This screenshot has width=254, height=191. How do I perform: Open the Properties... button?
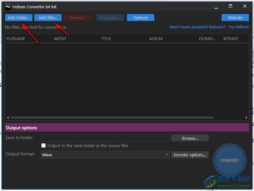[x=110, y=18]
